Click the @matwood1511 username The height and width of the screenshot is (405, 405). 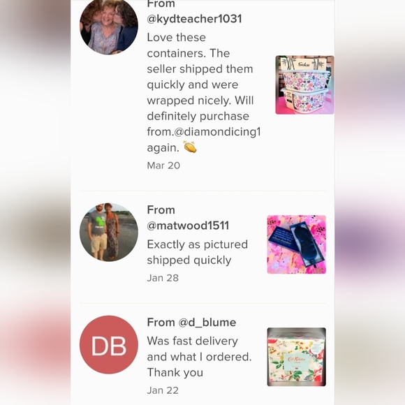(x=188, y=226)
